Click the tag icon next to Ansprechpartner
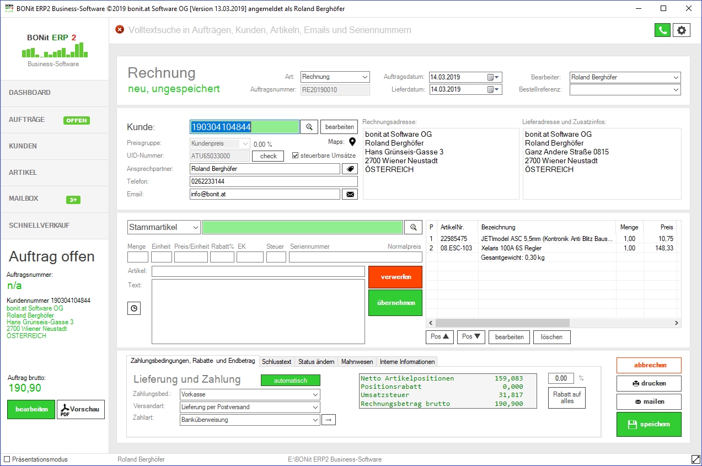Screen dimensions: 702x466 click(x=350, y=169)
